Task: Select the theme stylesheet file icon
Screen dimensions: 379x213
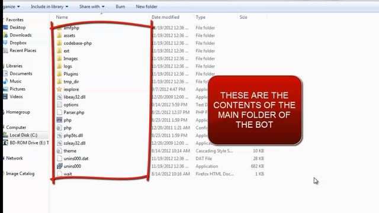Action: tap(59, 151)
